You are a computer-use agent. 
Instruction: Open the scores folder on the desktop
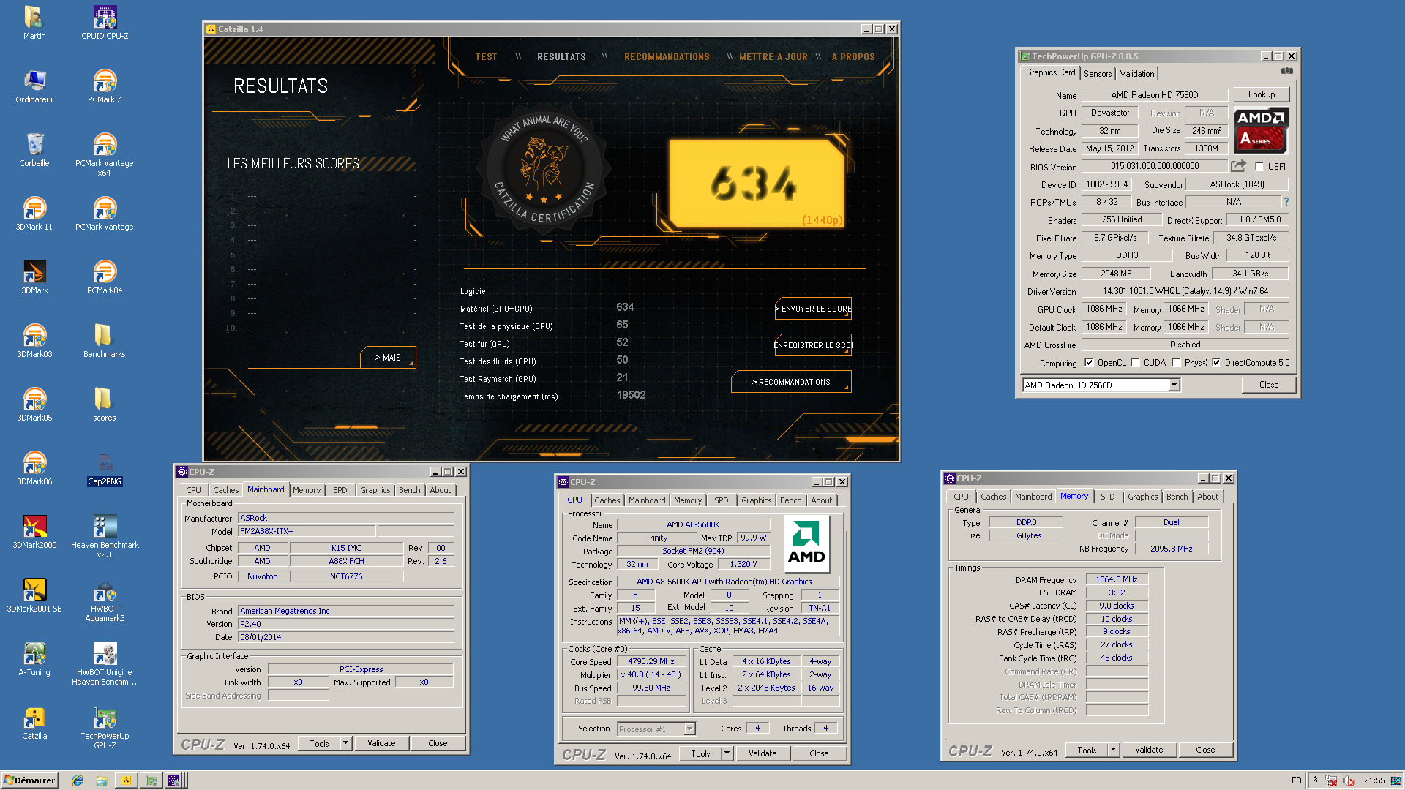point(105,405)
